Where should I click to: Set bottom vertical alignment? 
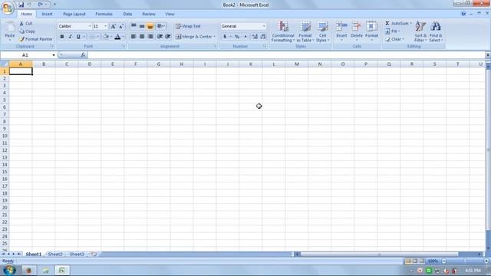pyautogui.click(x=150, y=26)
